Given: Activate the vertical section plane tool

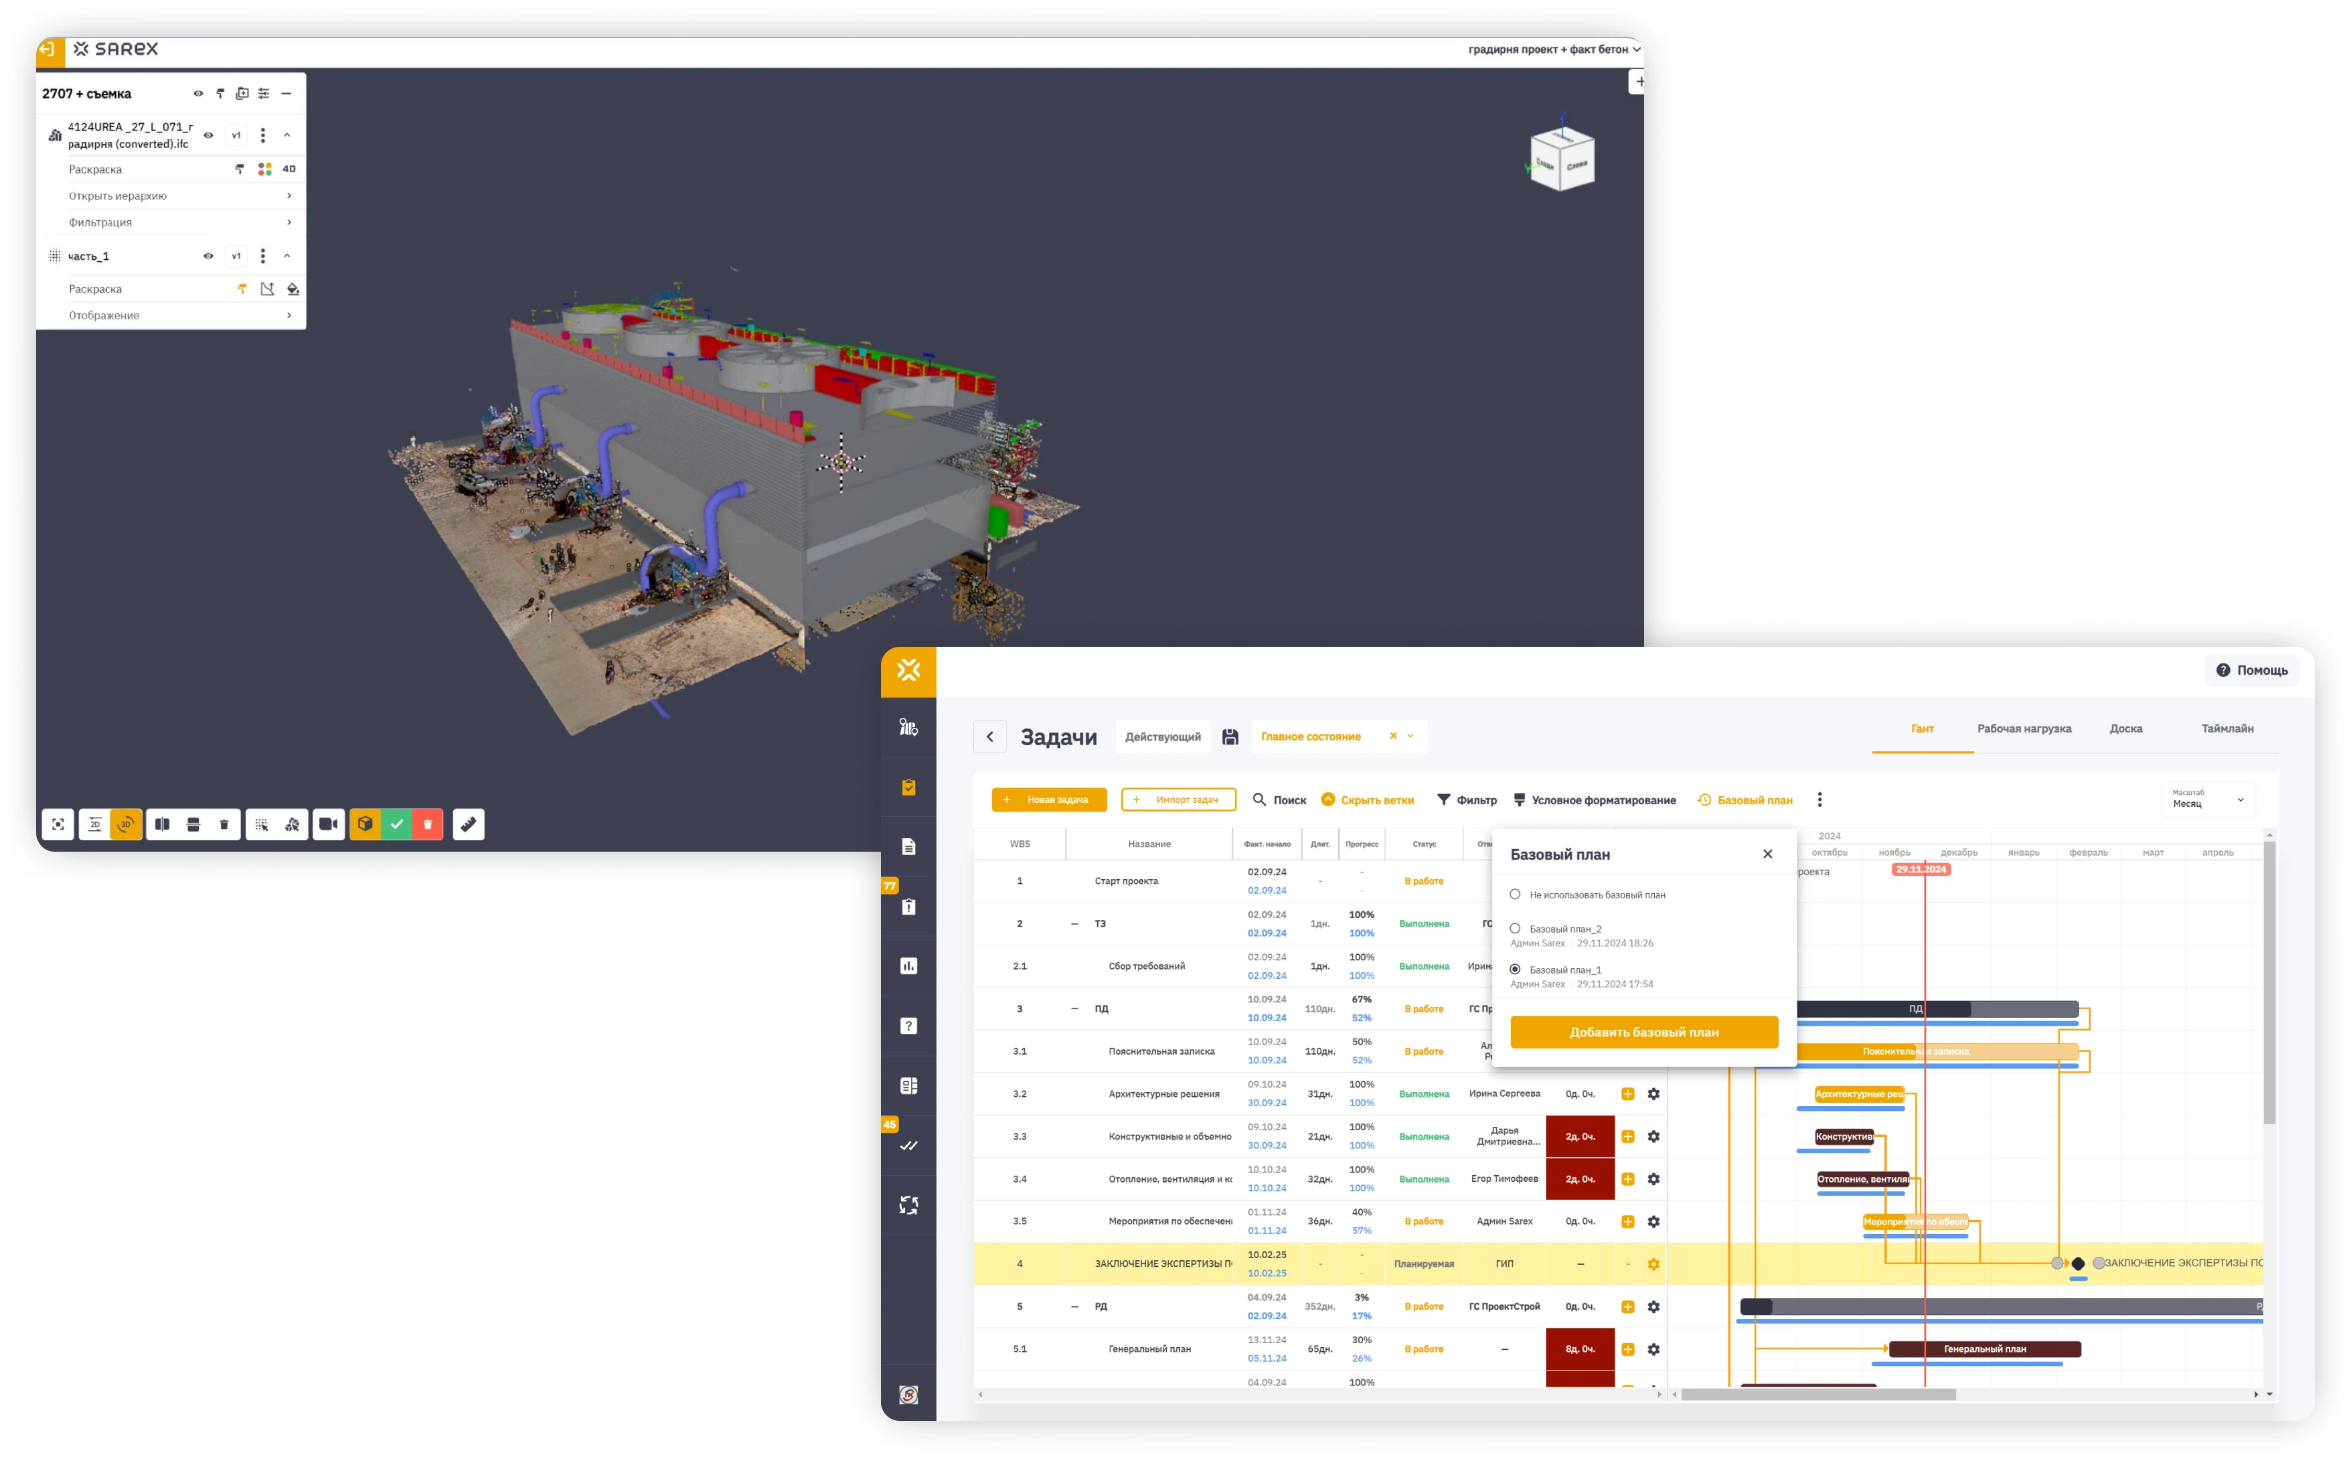Looking at the screenshot, I should coord(163,824).
